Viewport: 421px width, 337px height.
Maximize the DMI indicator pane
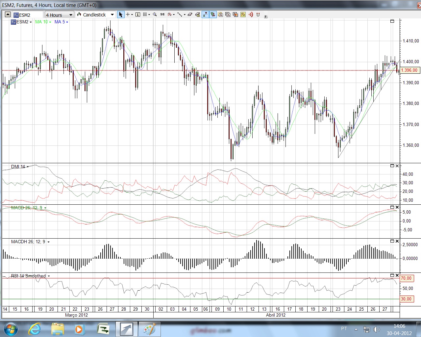point(392,166)
